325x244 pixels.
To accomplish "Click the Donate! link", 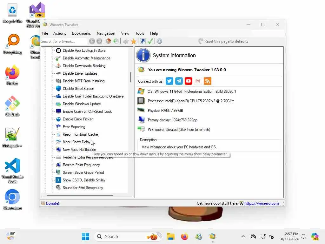I will pyautogui.click(x=52, y=203).
